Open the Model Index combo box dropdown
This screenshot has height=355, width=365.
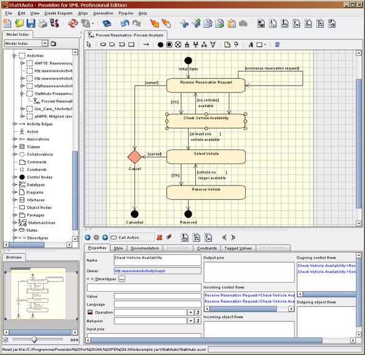tap(44, 43)
